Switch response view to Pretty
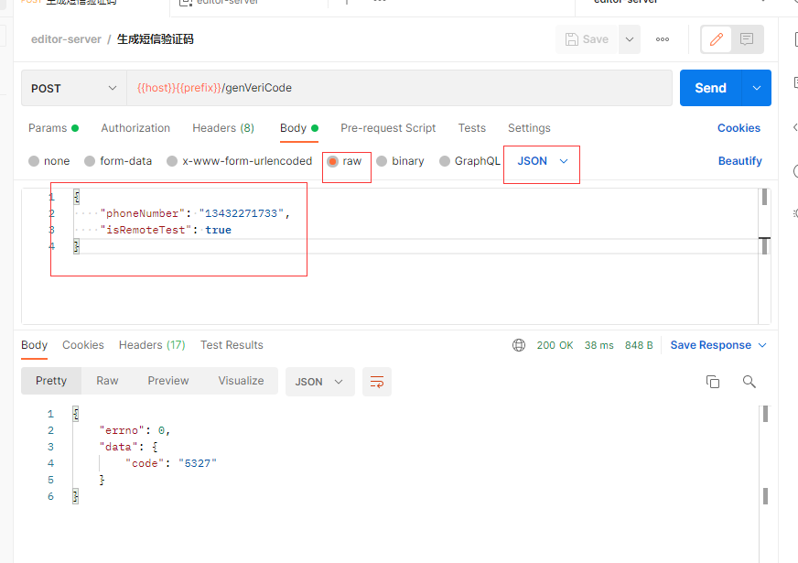This screenshot has width=798, height=563. tap(51, 381)
